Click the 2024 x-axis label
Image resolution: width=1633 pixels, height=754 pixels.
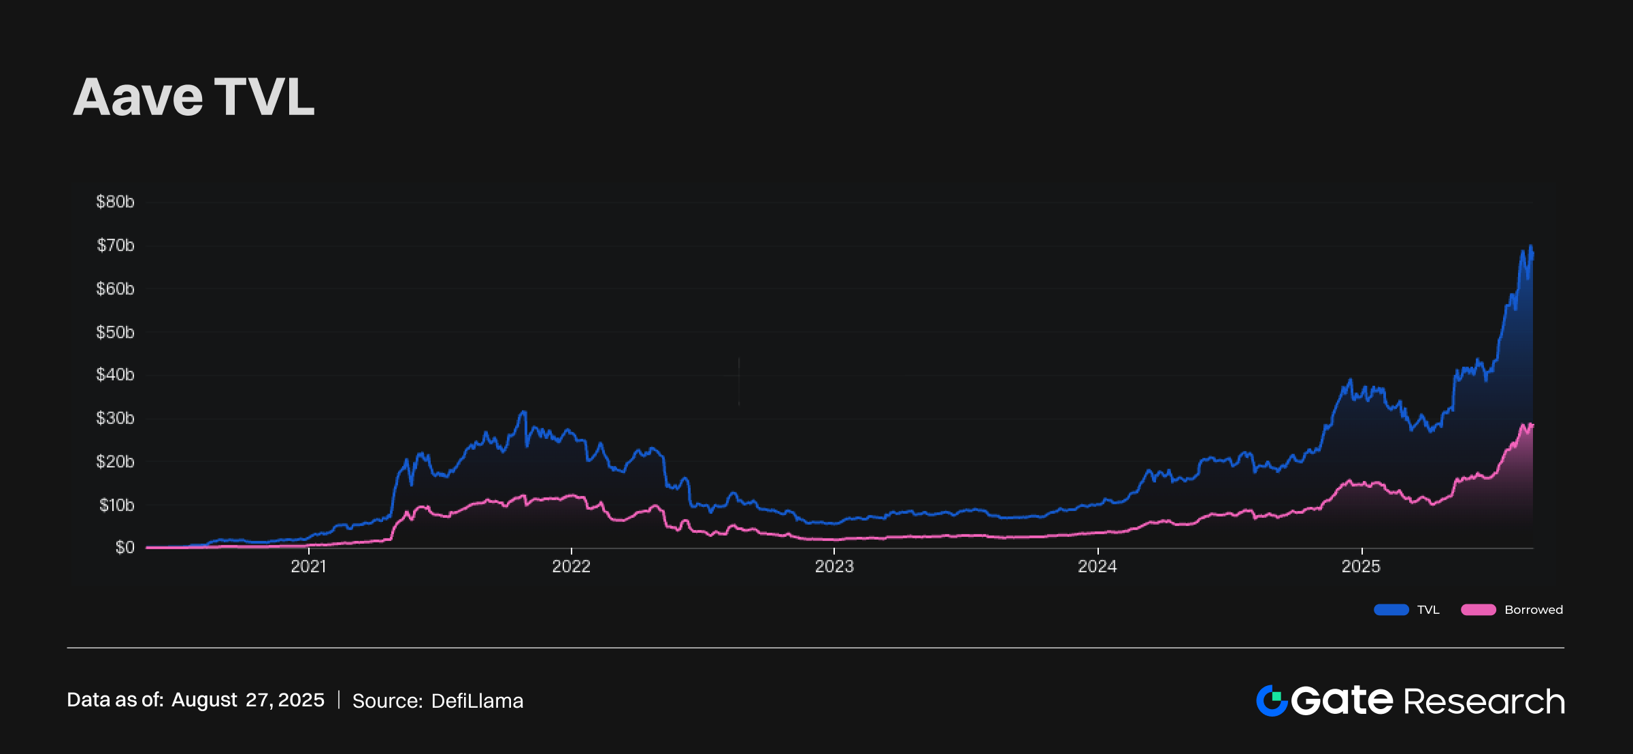pos(1098,567)
